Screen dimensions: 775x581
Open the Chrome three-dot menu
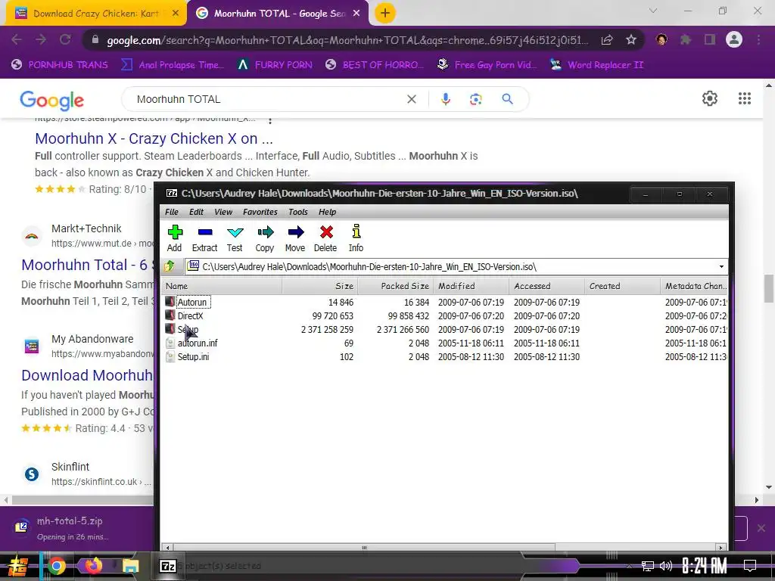(758, 39)
